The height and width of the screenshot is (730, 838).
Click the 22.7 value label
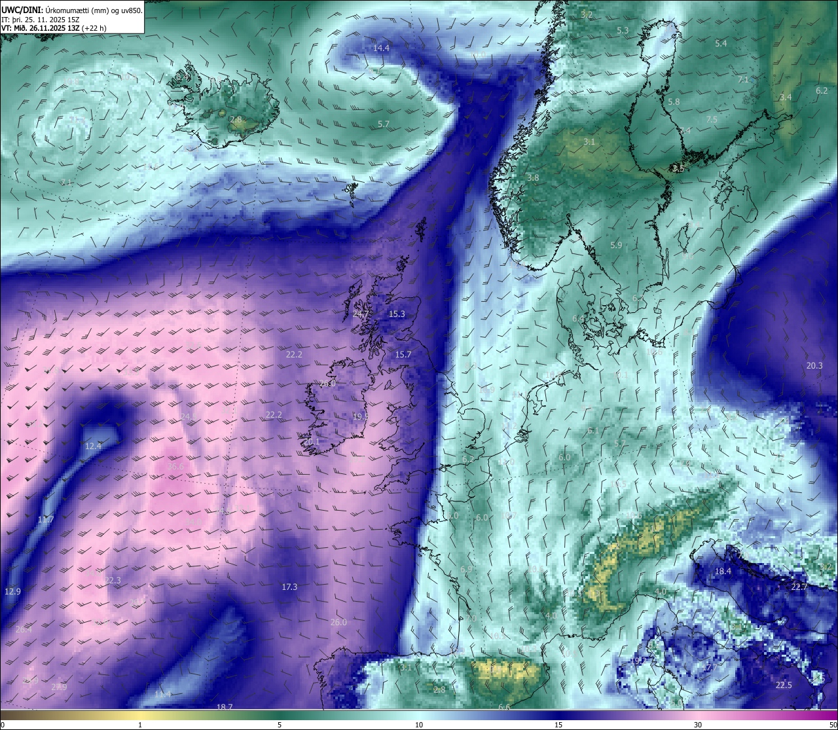click(799, 587)
